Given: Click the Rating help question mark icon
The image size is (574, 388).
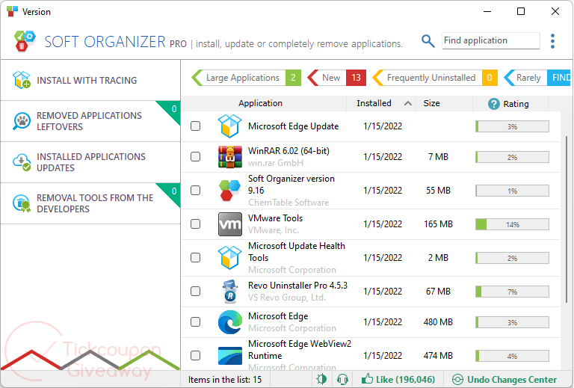Looking at the screenshot, I should 493,104.
